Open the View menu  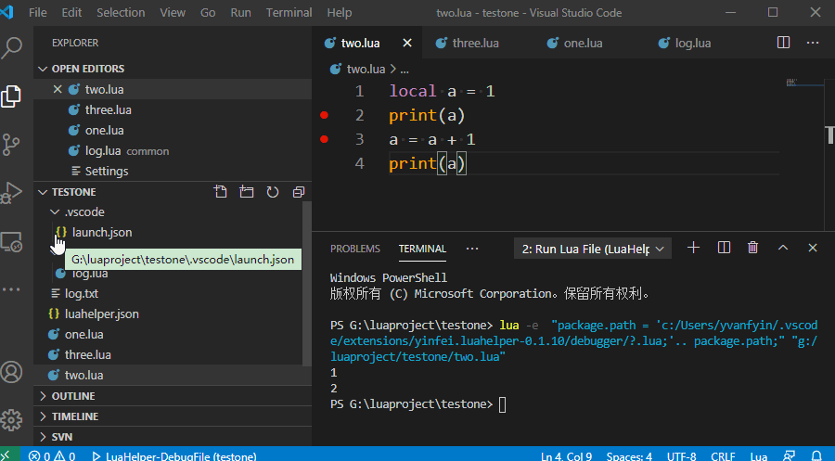tap(173, 12)
